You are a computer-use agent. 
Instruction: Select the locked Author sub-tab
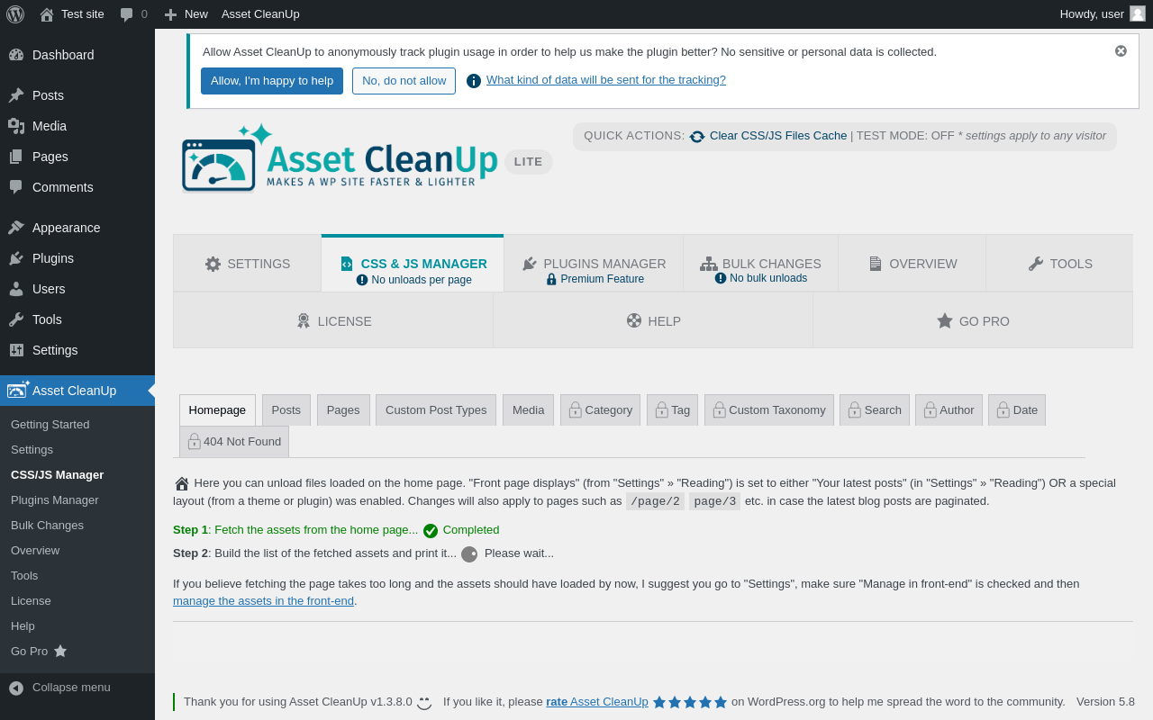click(949, 410)
